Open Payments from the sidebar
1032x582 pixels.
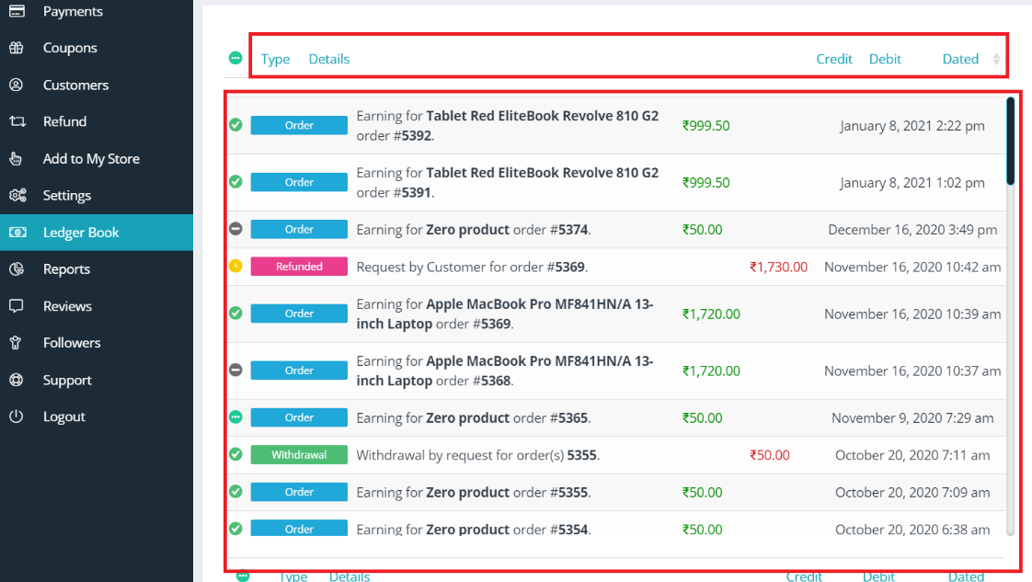point(96,11)
